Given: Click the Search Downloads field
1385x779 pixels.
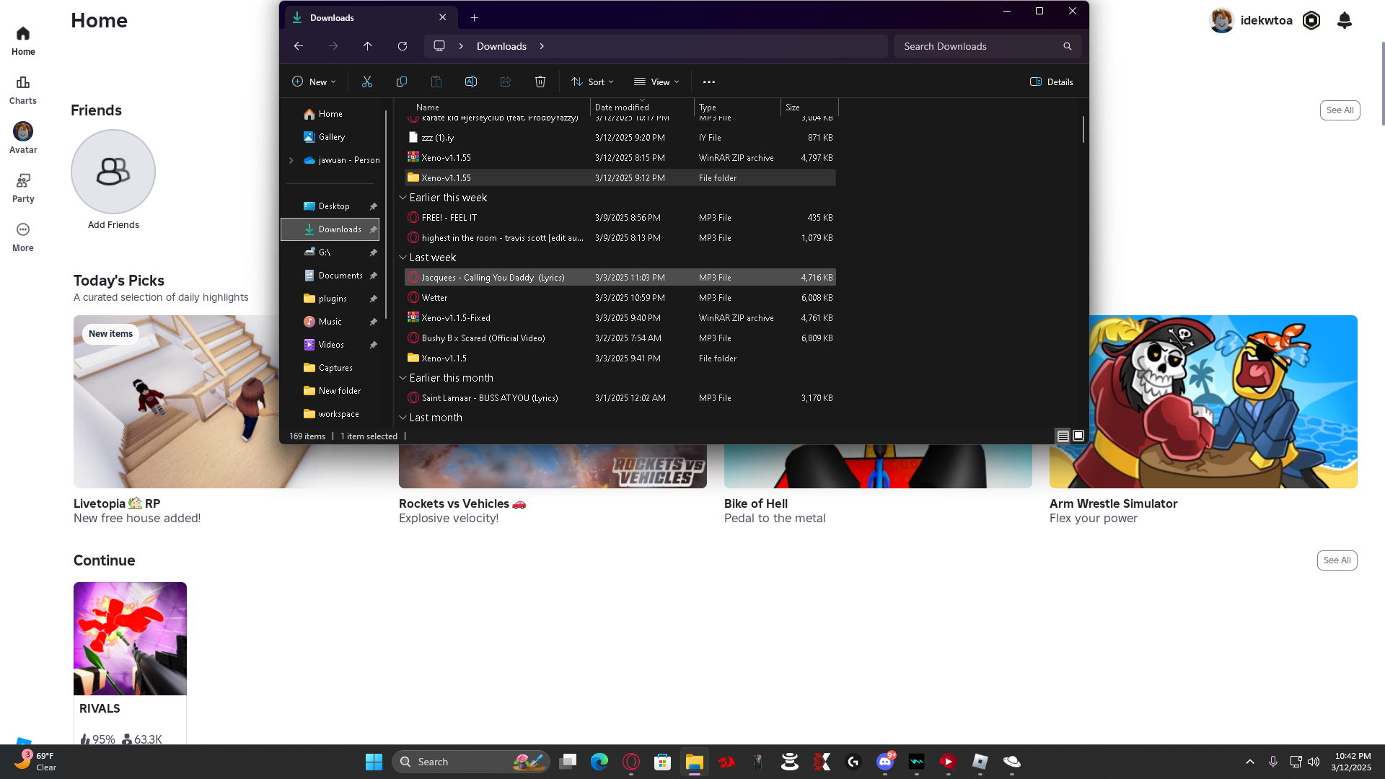Looking at the screenshot, I should (x=987, y=46).
